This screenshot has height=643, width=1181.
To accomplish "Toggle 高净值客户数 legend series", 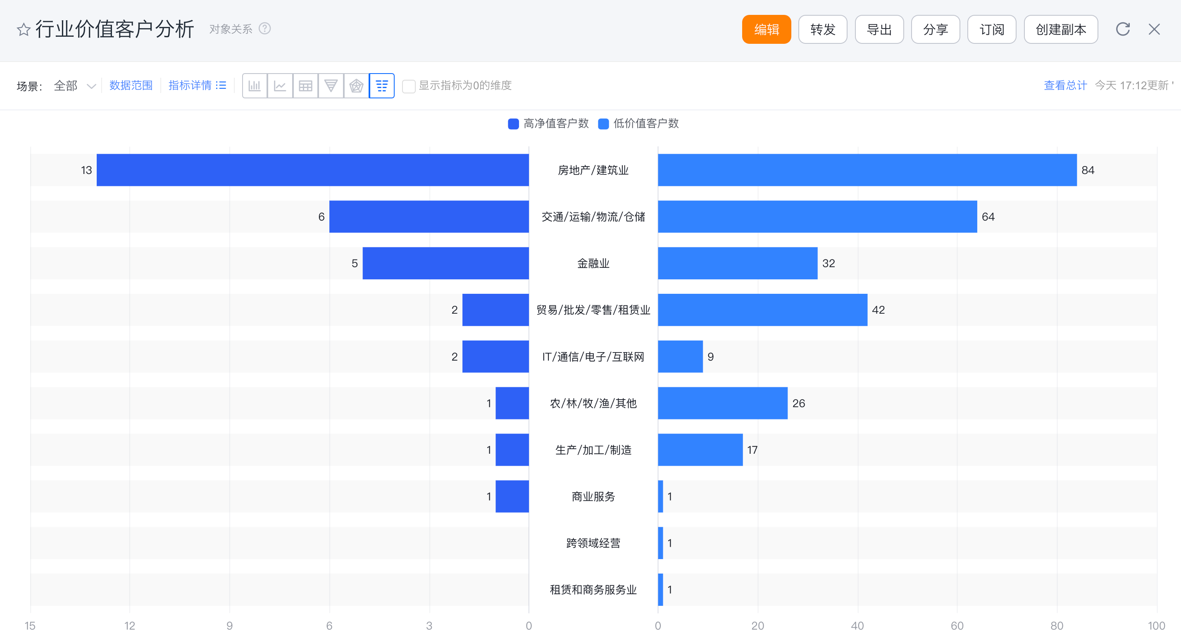I will click(548, 124).
